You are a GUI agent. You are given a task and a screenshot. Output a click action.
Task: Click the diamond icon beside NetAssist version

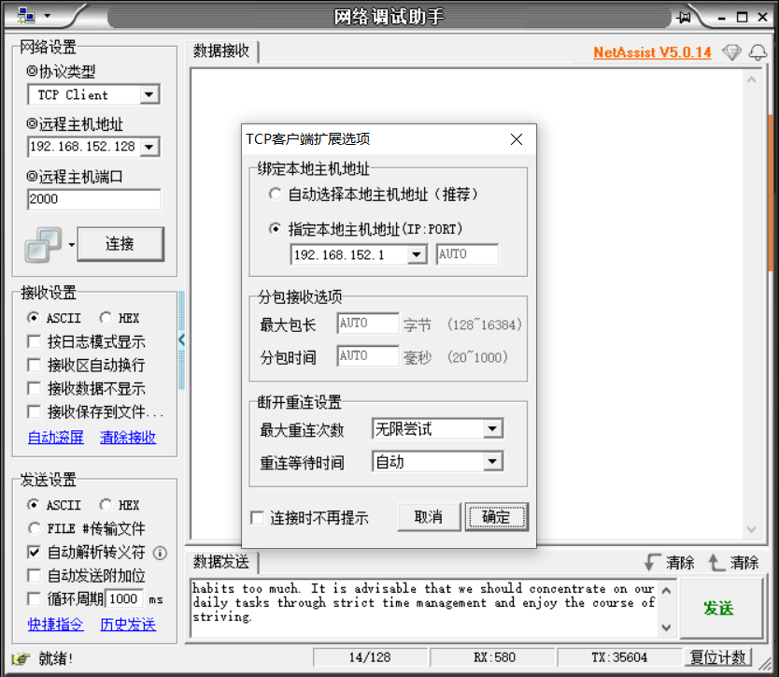(731, 51)
